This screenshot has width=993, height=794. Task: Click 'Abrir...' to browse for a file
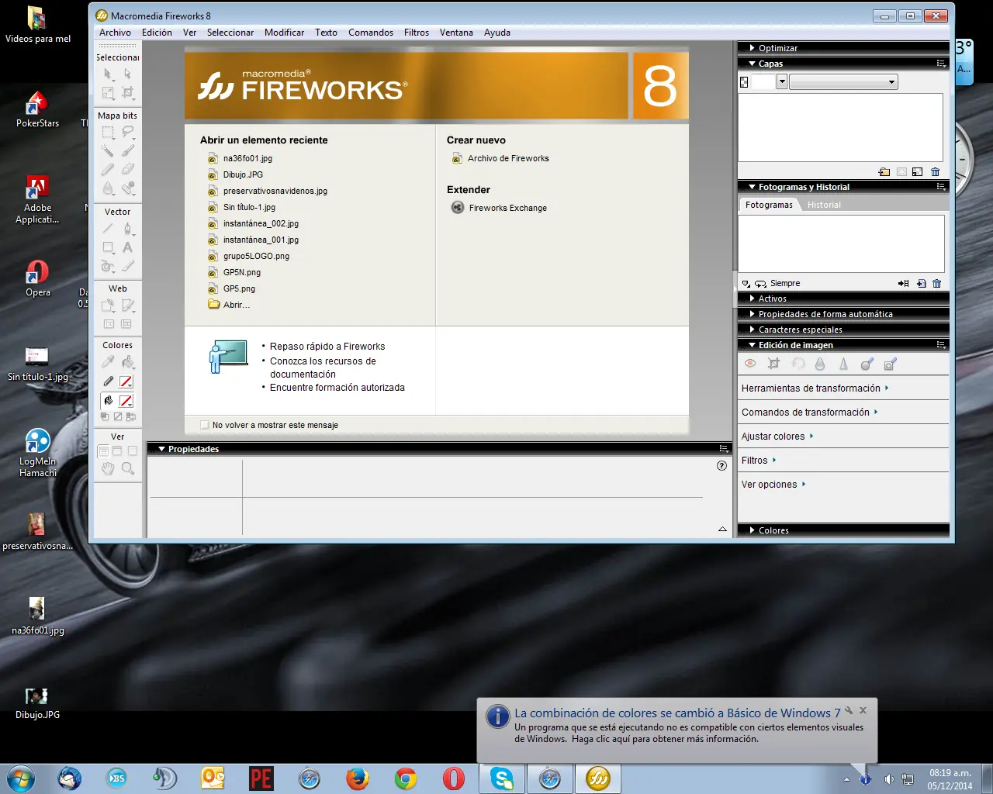click(237, 305)
